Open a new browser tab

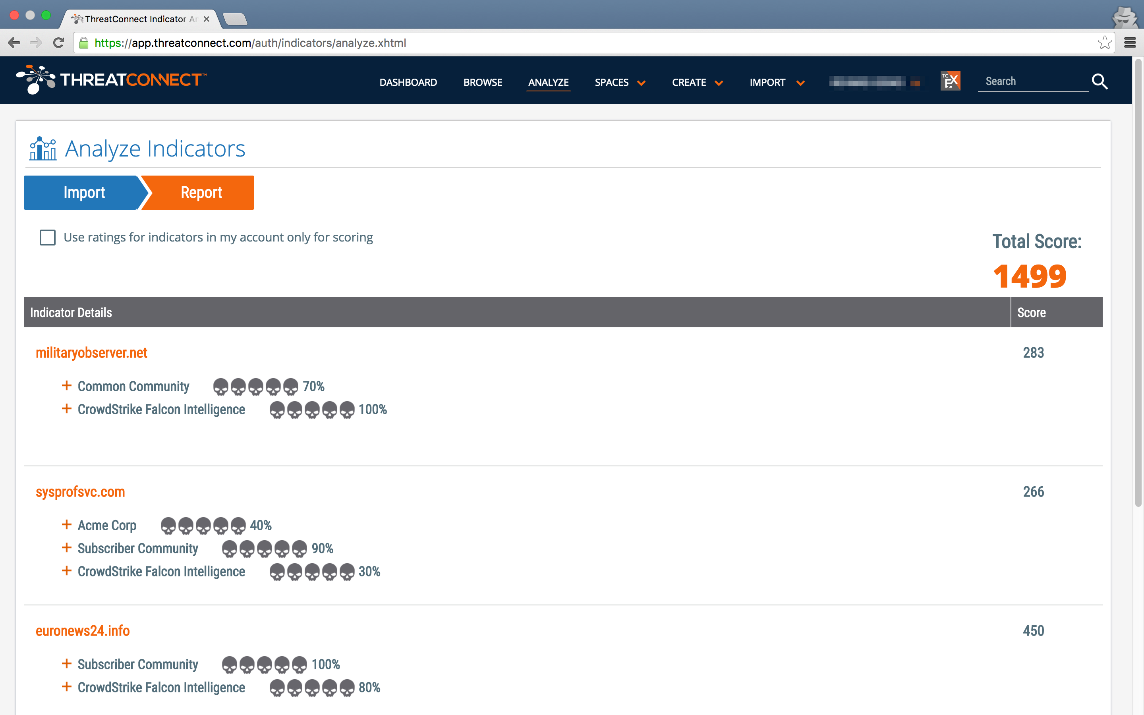click(235, 19)
